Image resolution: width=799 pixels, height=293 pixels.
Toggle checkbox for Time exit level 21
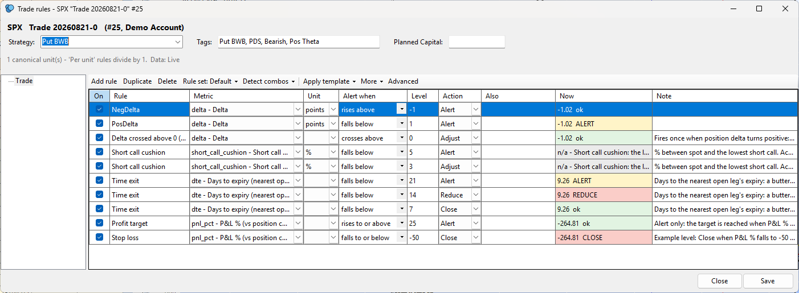click(x=100, y=180)
